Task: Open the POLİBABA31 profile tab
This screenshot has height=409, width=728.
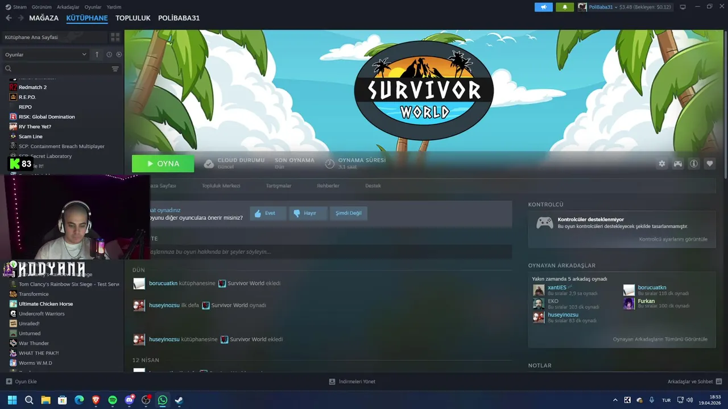Action: click(x=179, y=18)
